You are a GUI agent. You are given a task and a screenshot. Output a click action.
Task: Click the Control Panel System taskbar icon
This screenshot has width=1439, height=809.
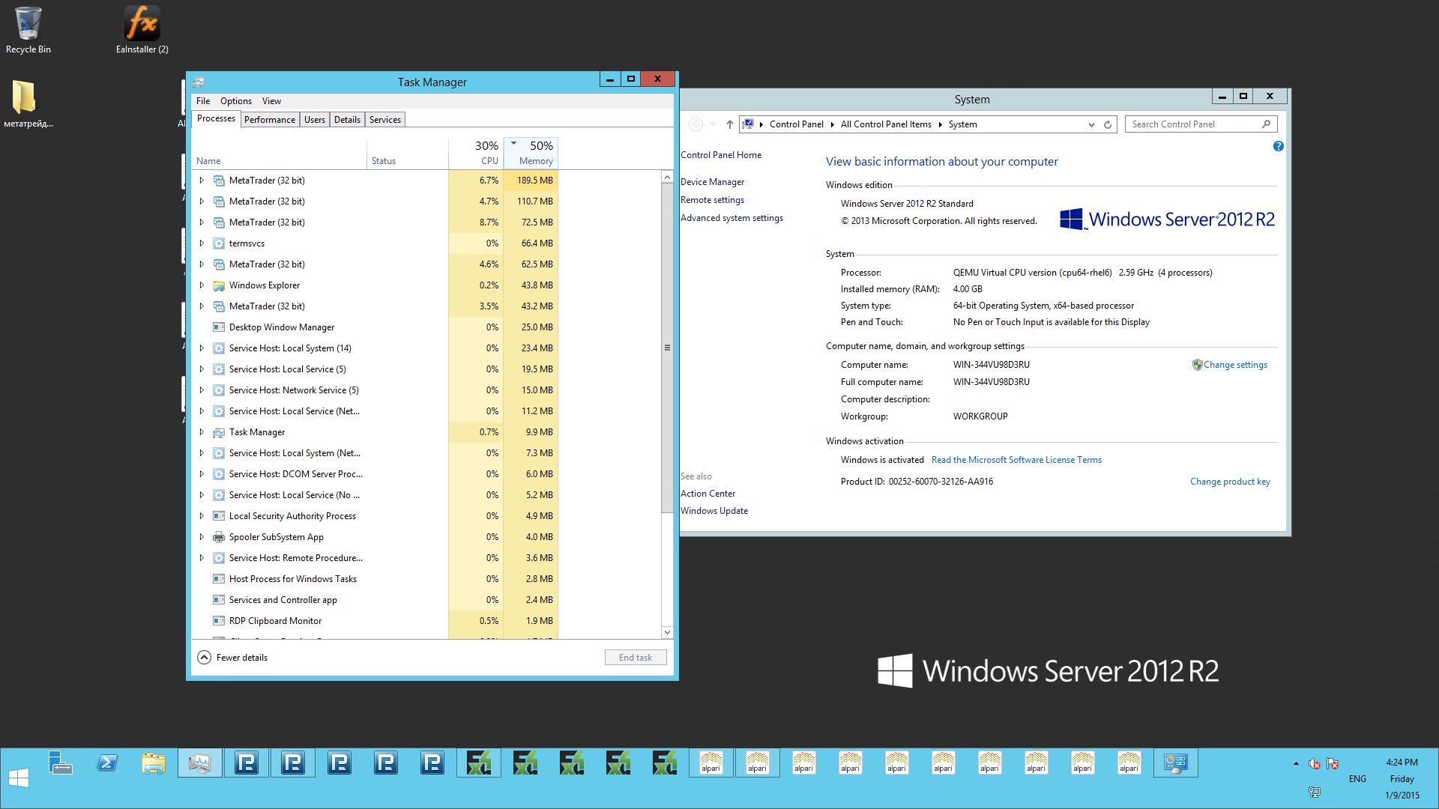[x=1176, y=763]
